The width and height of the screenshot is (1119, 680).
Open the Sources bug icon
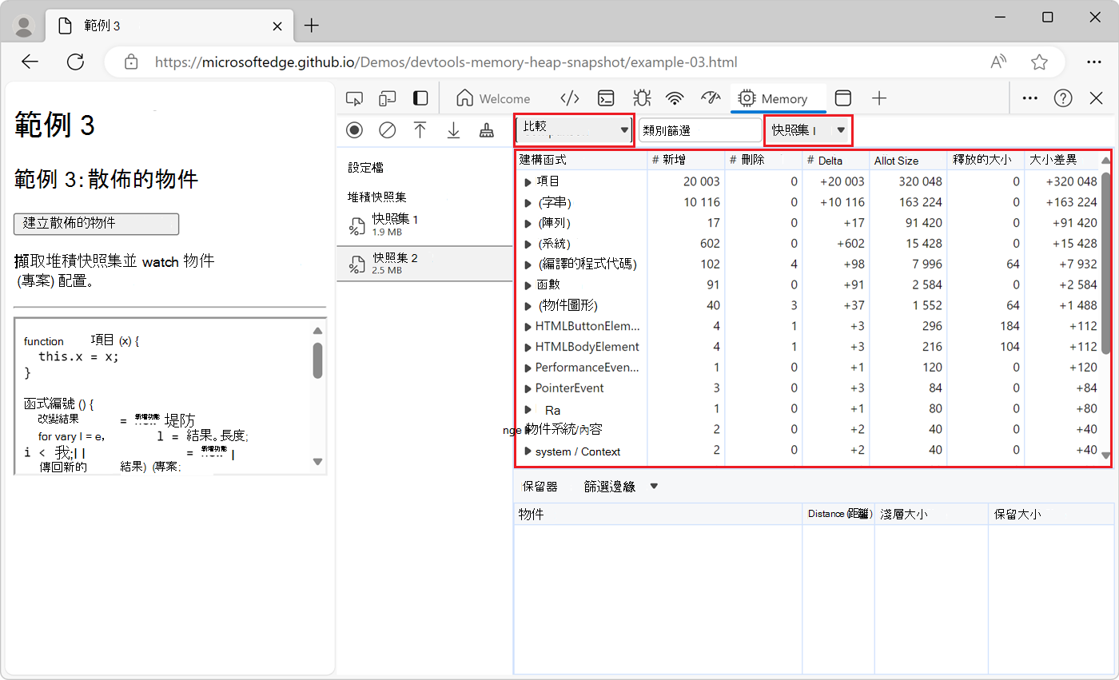pyautogui.click(x=641, y=98)
